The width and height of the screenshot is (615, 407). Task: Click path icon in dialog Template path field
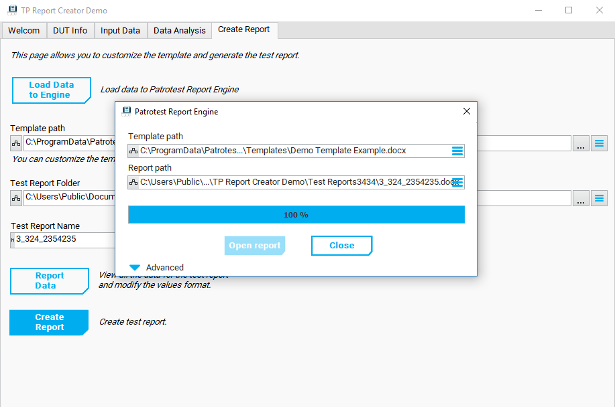tap(133, 151)
